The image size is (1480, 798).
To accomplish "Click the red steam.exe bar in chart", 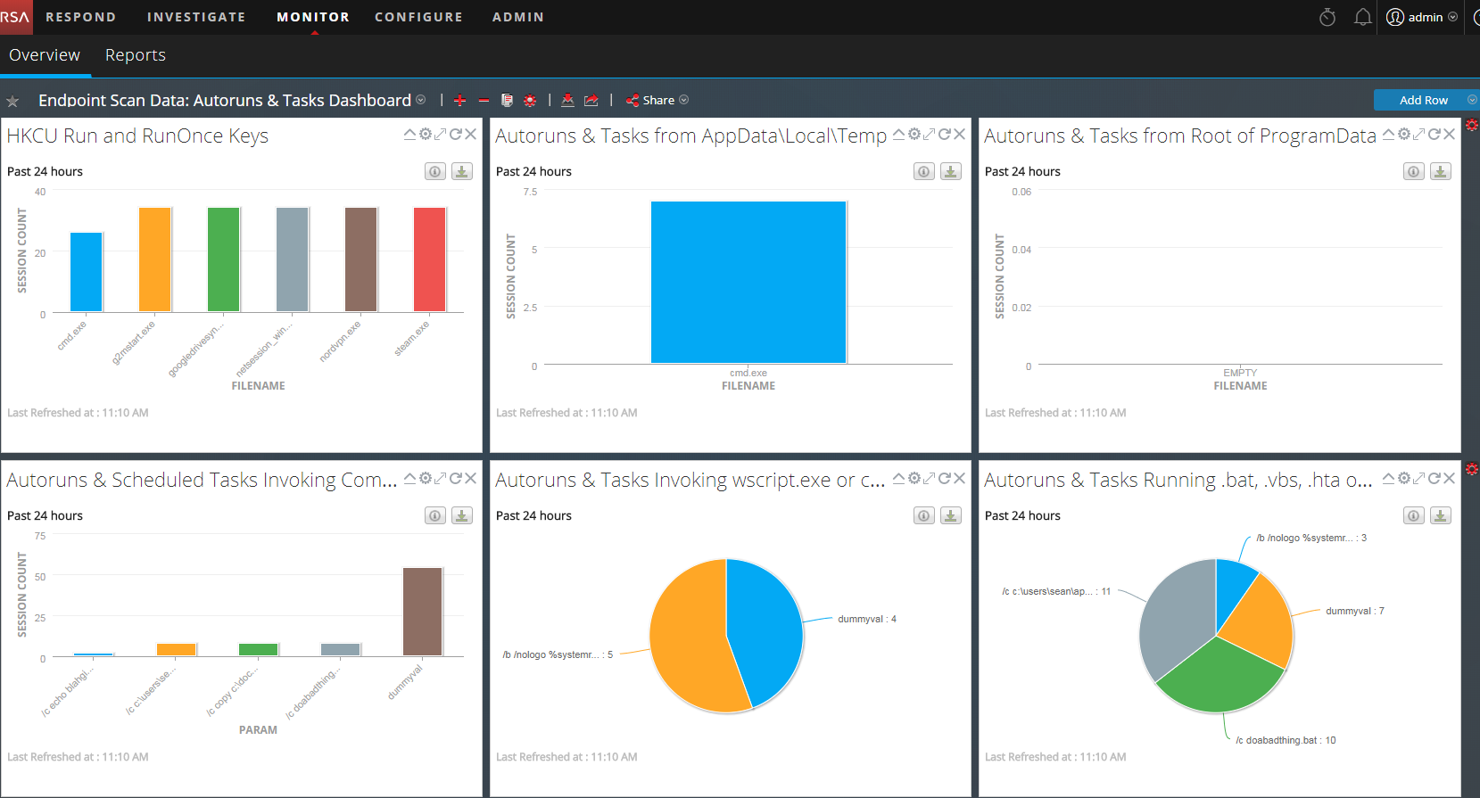I will tap(429, 259).
